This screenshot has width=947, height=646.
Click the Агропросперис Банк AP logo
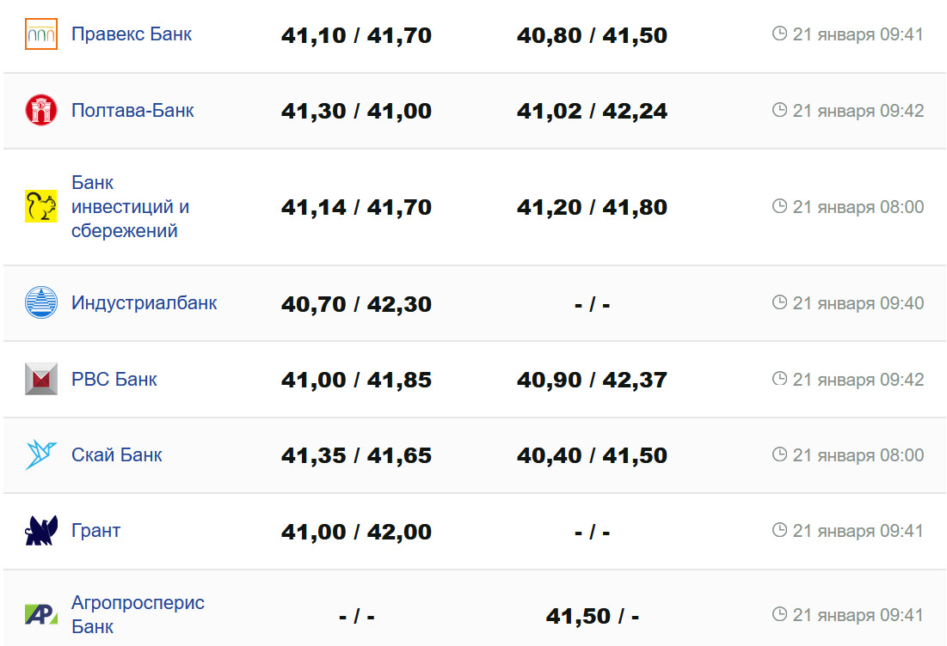point(41,614)
